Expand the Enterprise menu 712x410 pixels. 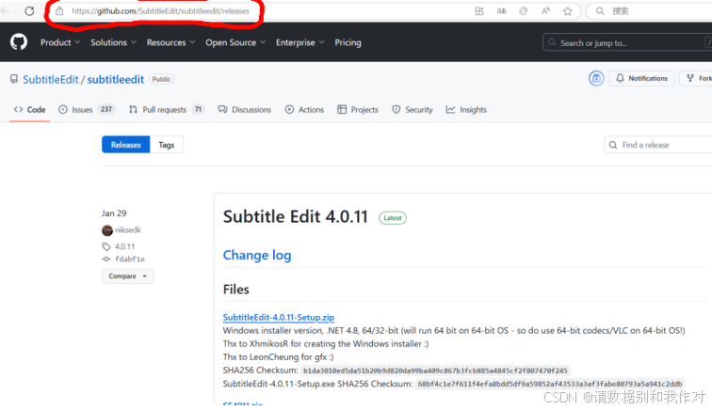pyautogui.click(x=299, y=42)
